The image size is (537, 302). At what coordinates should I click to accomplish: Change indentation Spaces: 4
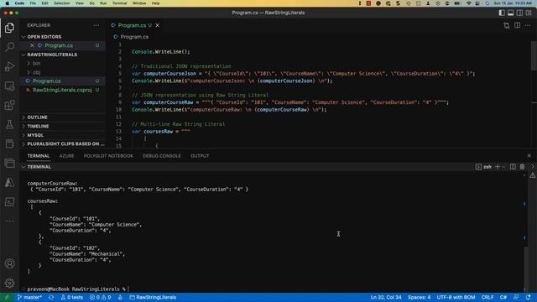(419, 297)
